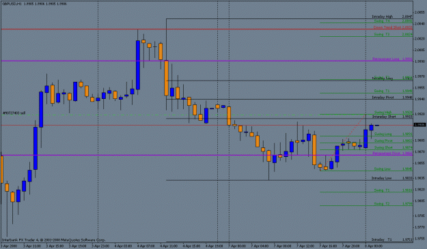Select the green 'Swing Long' label
427x249 pixels.
383,134
